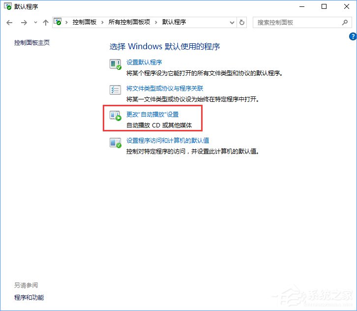Click the 另请参阅 label
This screenshot has width=357, height=311.
pyautogui.click(x=26, y=285)
